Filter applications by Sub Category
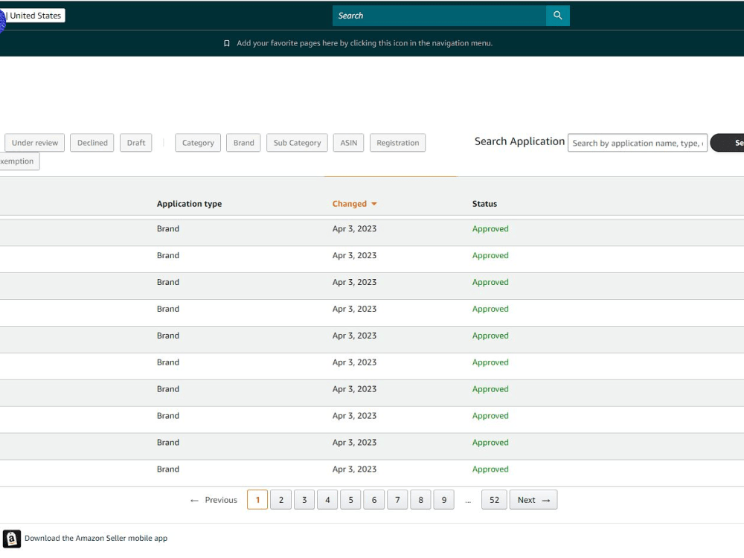Screen dimensions: 744x558 click(x=297, y=143)
